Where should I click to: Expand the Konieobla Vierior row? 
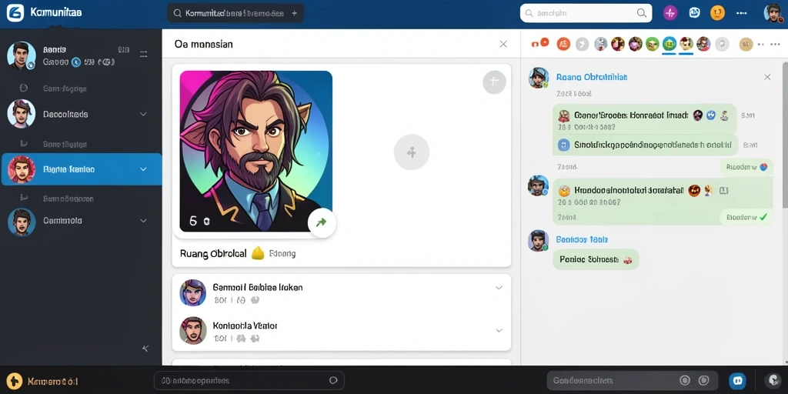tap(499, 331)
